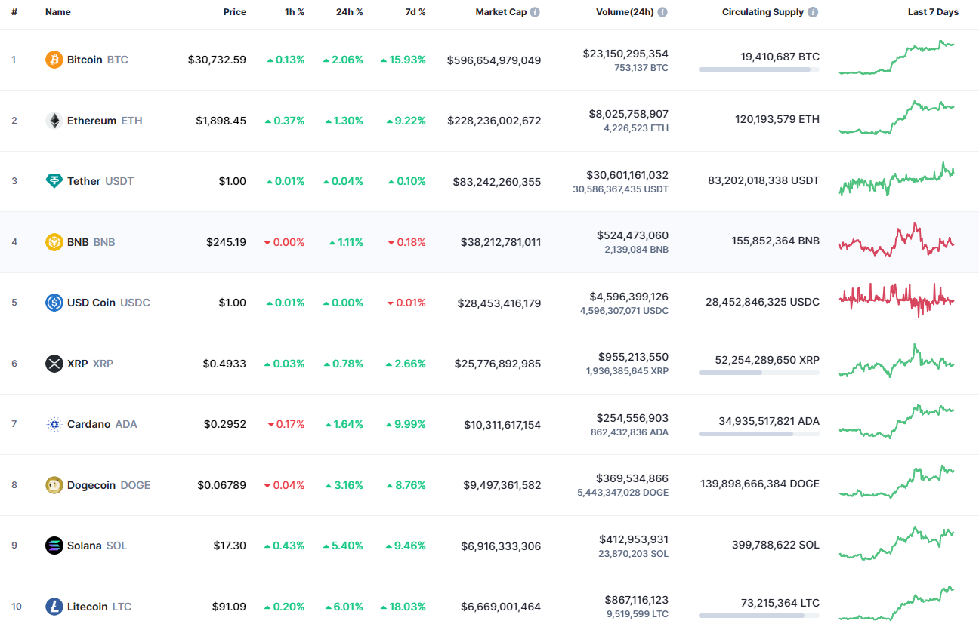Open the Solana coin name link
Screen dimensions: 979x627
pos(86,545)
